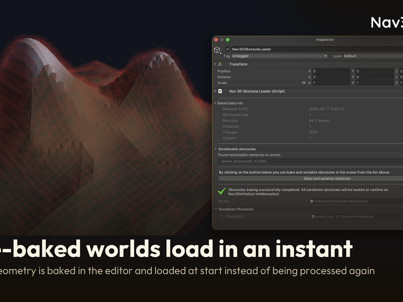403x302 pixels.
Task: Click the Root size value '64 (7 layers)'
Action: coord(319,120)
